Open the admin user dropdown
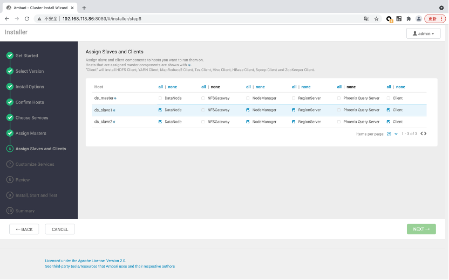This screenshot has width=449, height=280. pyautogui.click(x=423, y=33)
